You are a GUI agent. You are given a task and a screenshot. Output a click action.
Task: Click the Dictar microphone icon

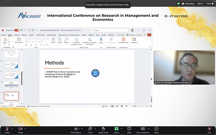pyautogui.click(x=101, y=39)
